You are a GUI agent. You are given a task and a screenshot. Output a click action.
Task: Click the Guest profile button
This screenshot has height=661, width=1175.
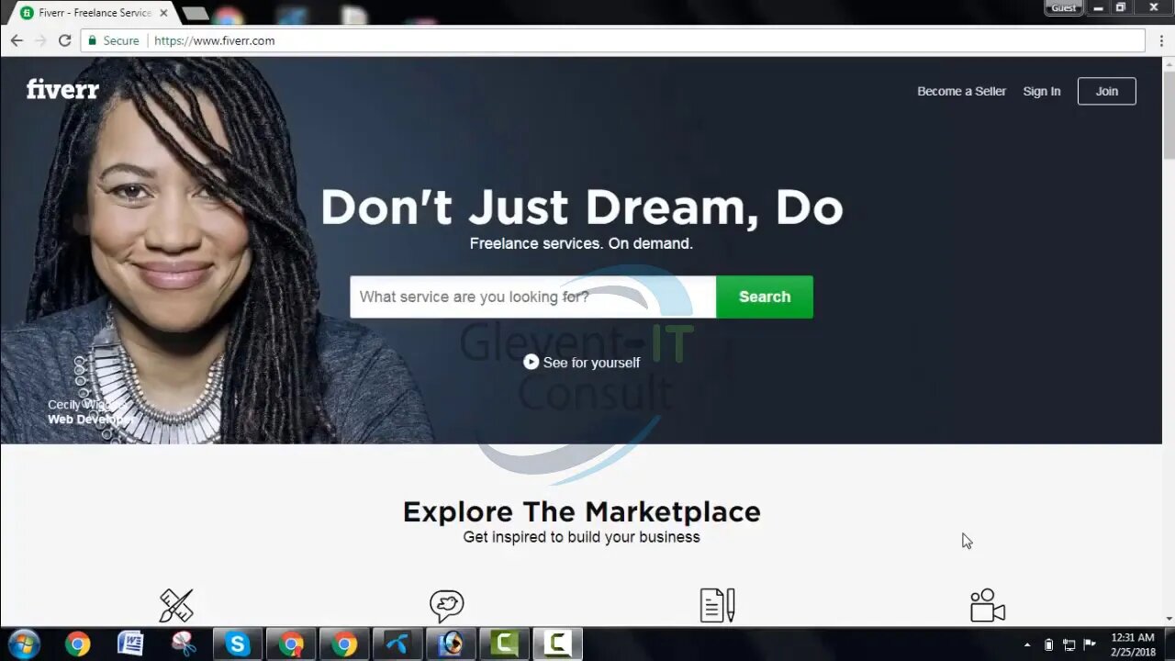(x=1063, y=7)
